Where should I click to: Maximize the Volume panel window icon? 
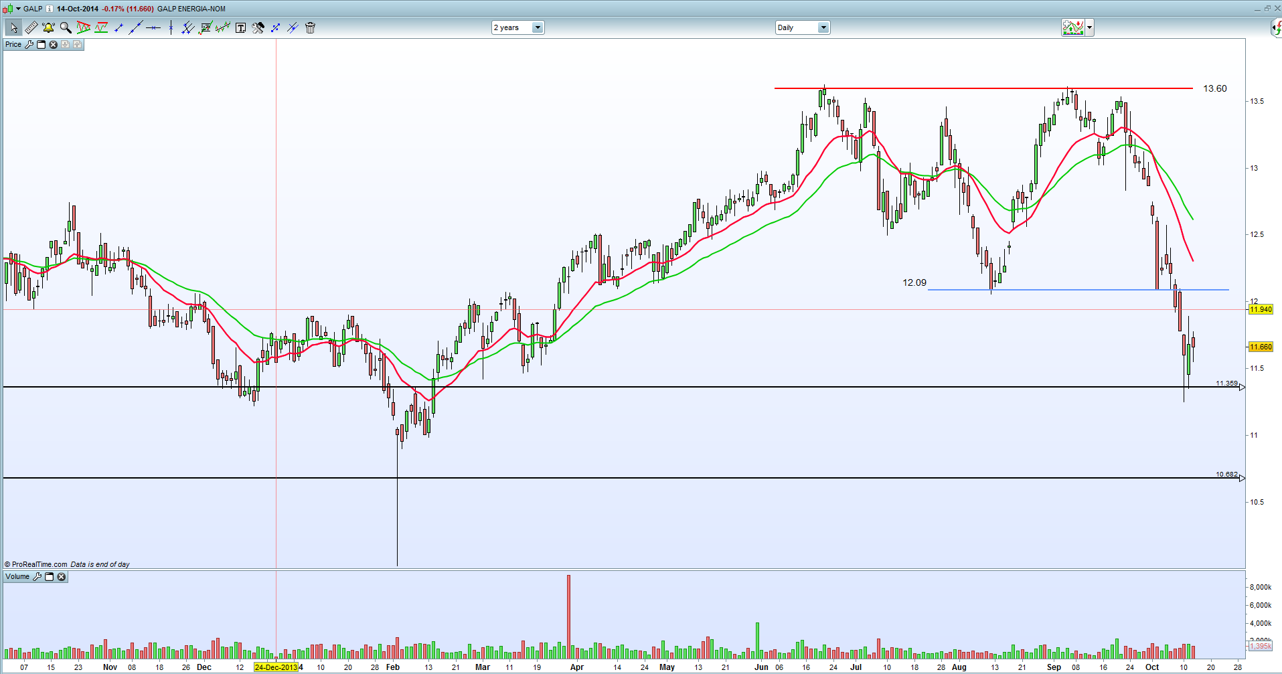coord(50,576)
